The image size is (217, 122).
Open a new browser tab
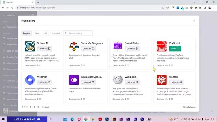[38, 2]
